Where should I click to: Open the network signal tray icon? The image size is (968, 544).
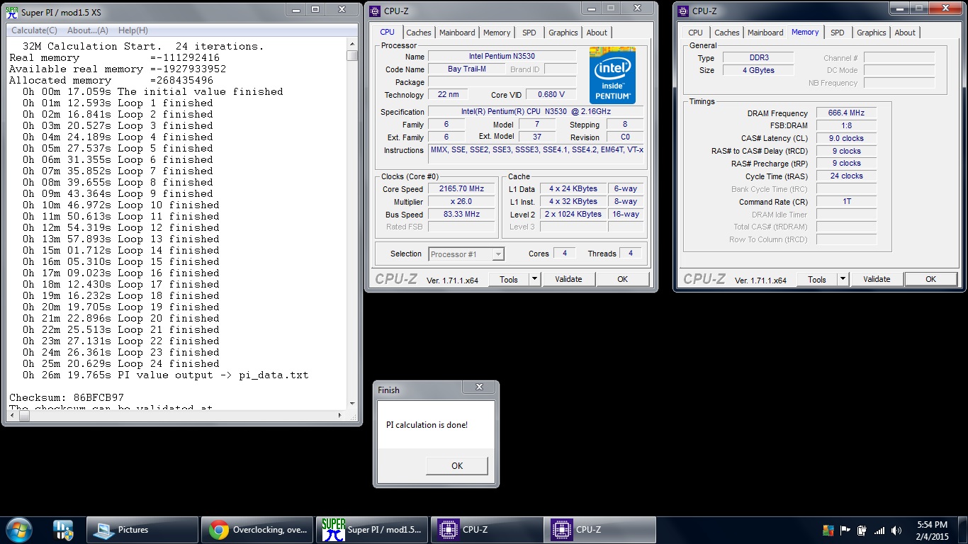[879, 531]
